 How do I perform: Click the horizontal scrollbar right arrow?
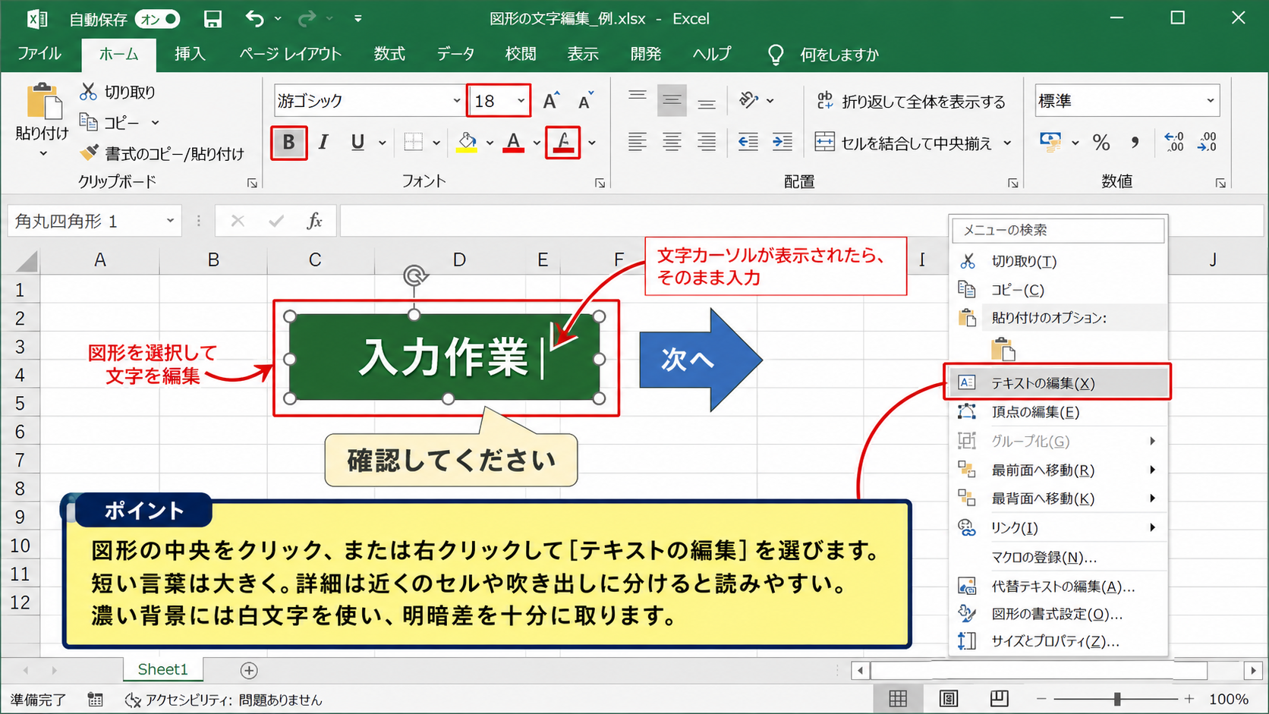pos(1252,671)
